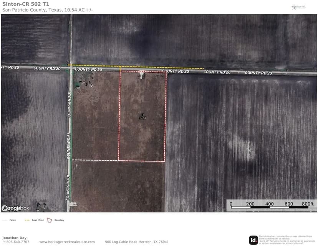Click the Boundary polygon legend icon
318x246 pixels.
(x=48, y=220)
